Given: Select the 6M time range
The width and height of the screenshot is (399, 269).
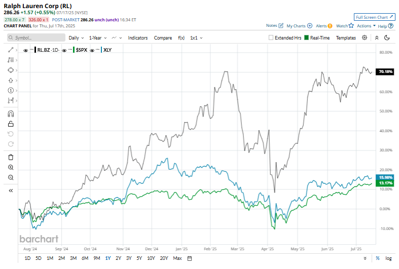Looking at the screenshot, I should [85, 258].
